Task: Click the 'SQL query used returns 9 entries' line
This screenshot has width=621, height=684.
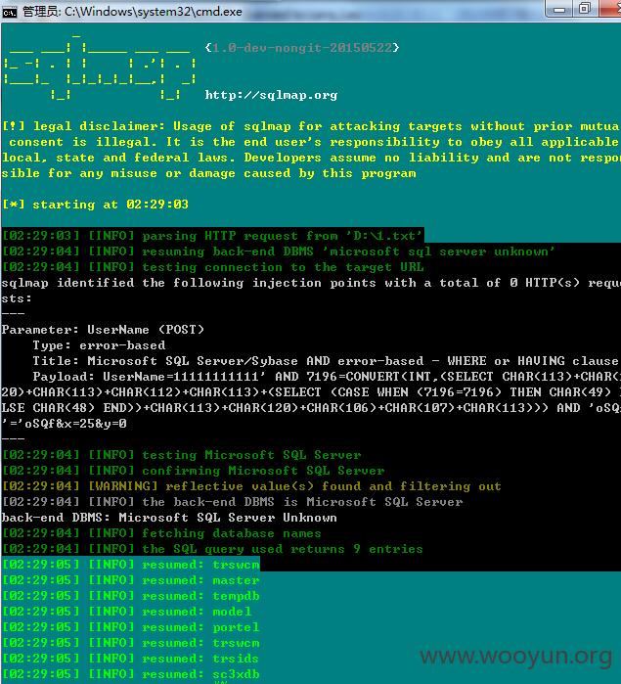Action: (212, 549)
